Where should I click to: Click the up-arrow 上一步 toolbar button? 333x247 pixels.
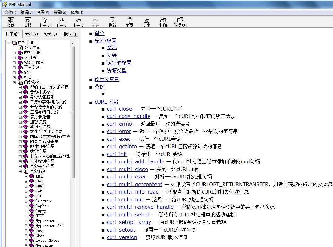[x=45, y=22]
